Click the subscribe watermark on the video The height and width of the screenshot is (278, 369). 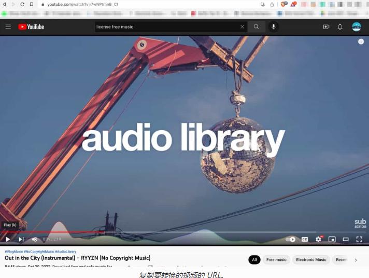pos(360,224)
